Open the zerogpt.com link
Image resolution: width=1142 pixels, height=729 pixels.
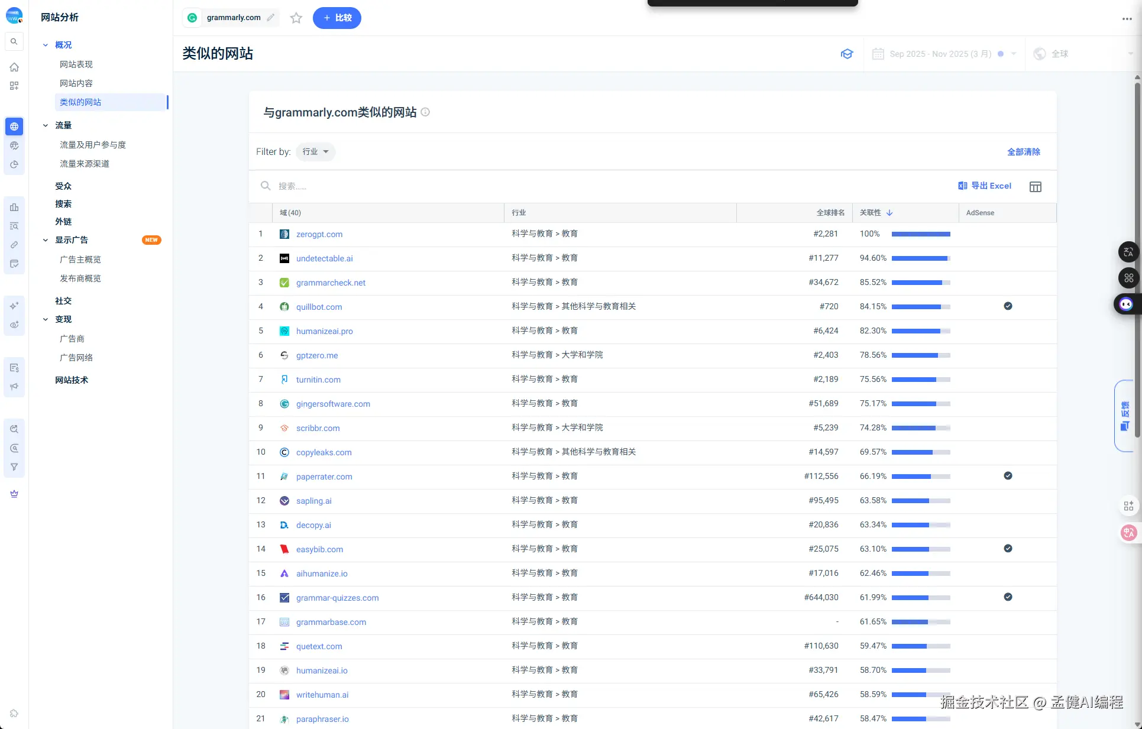[319, 234]
